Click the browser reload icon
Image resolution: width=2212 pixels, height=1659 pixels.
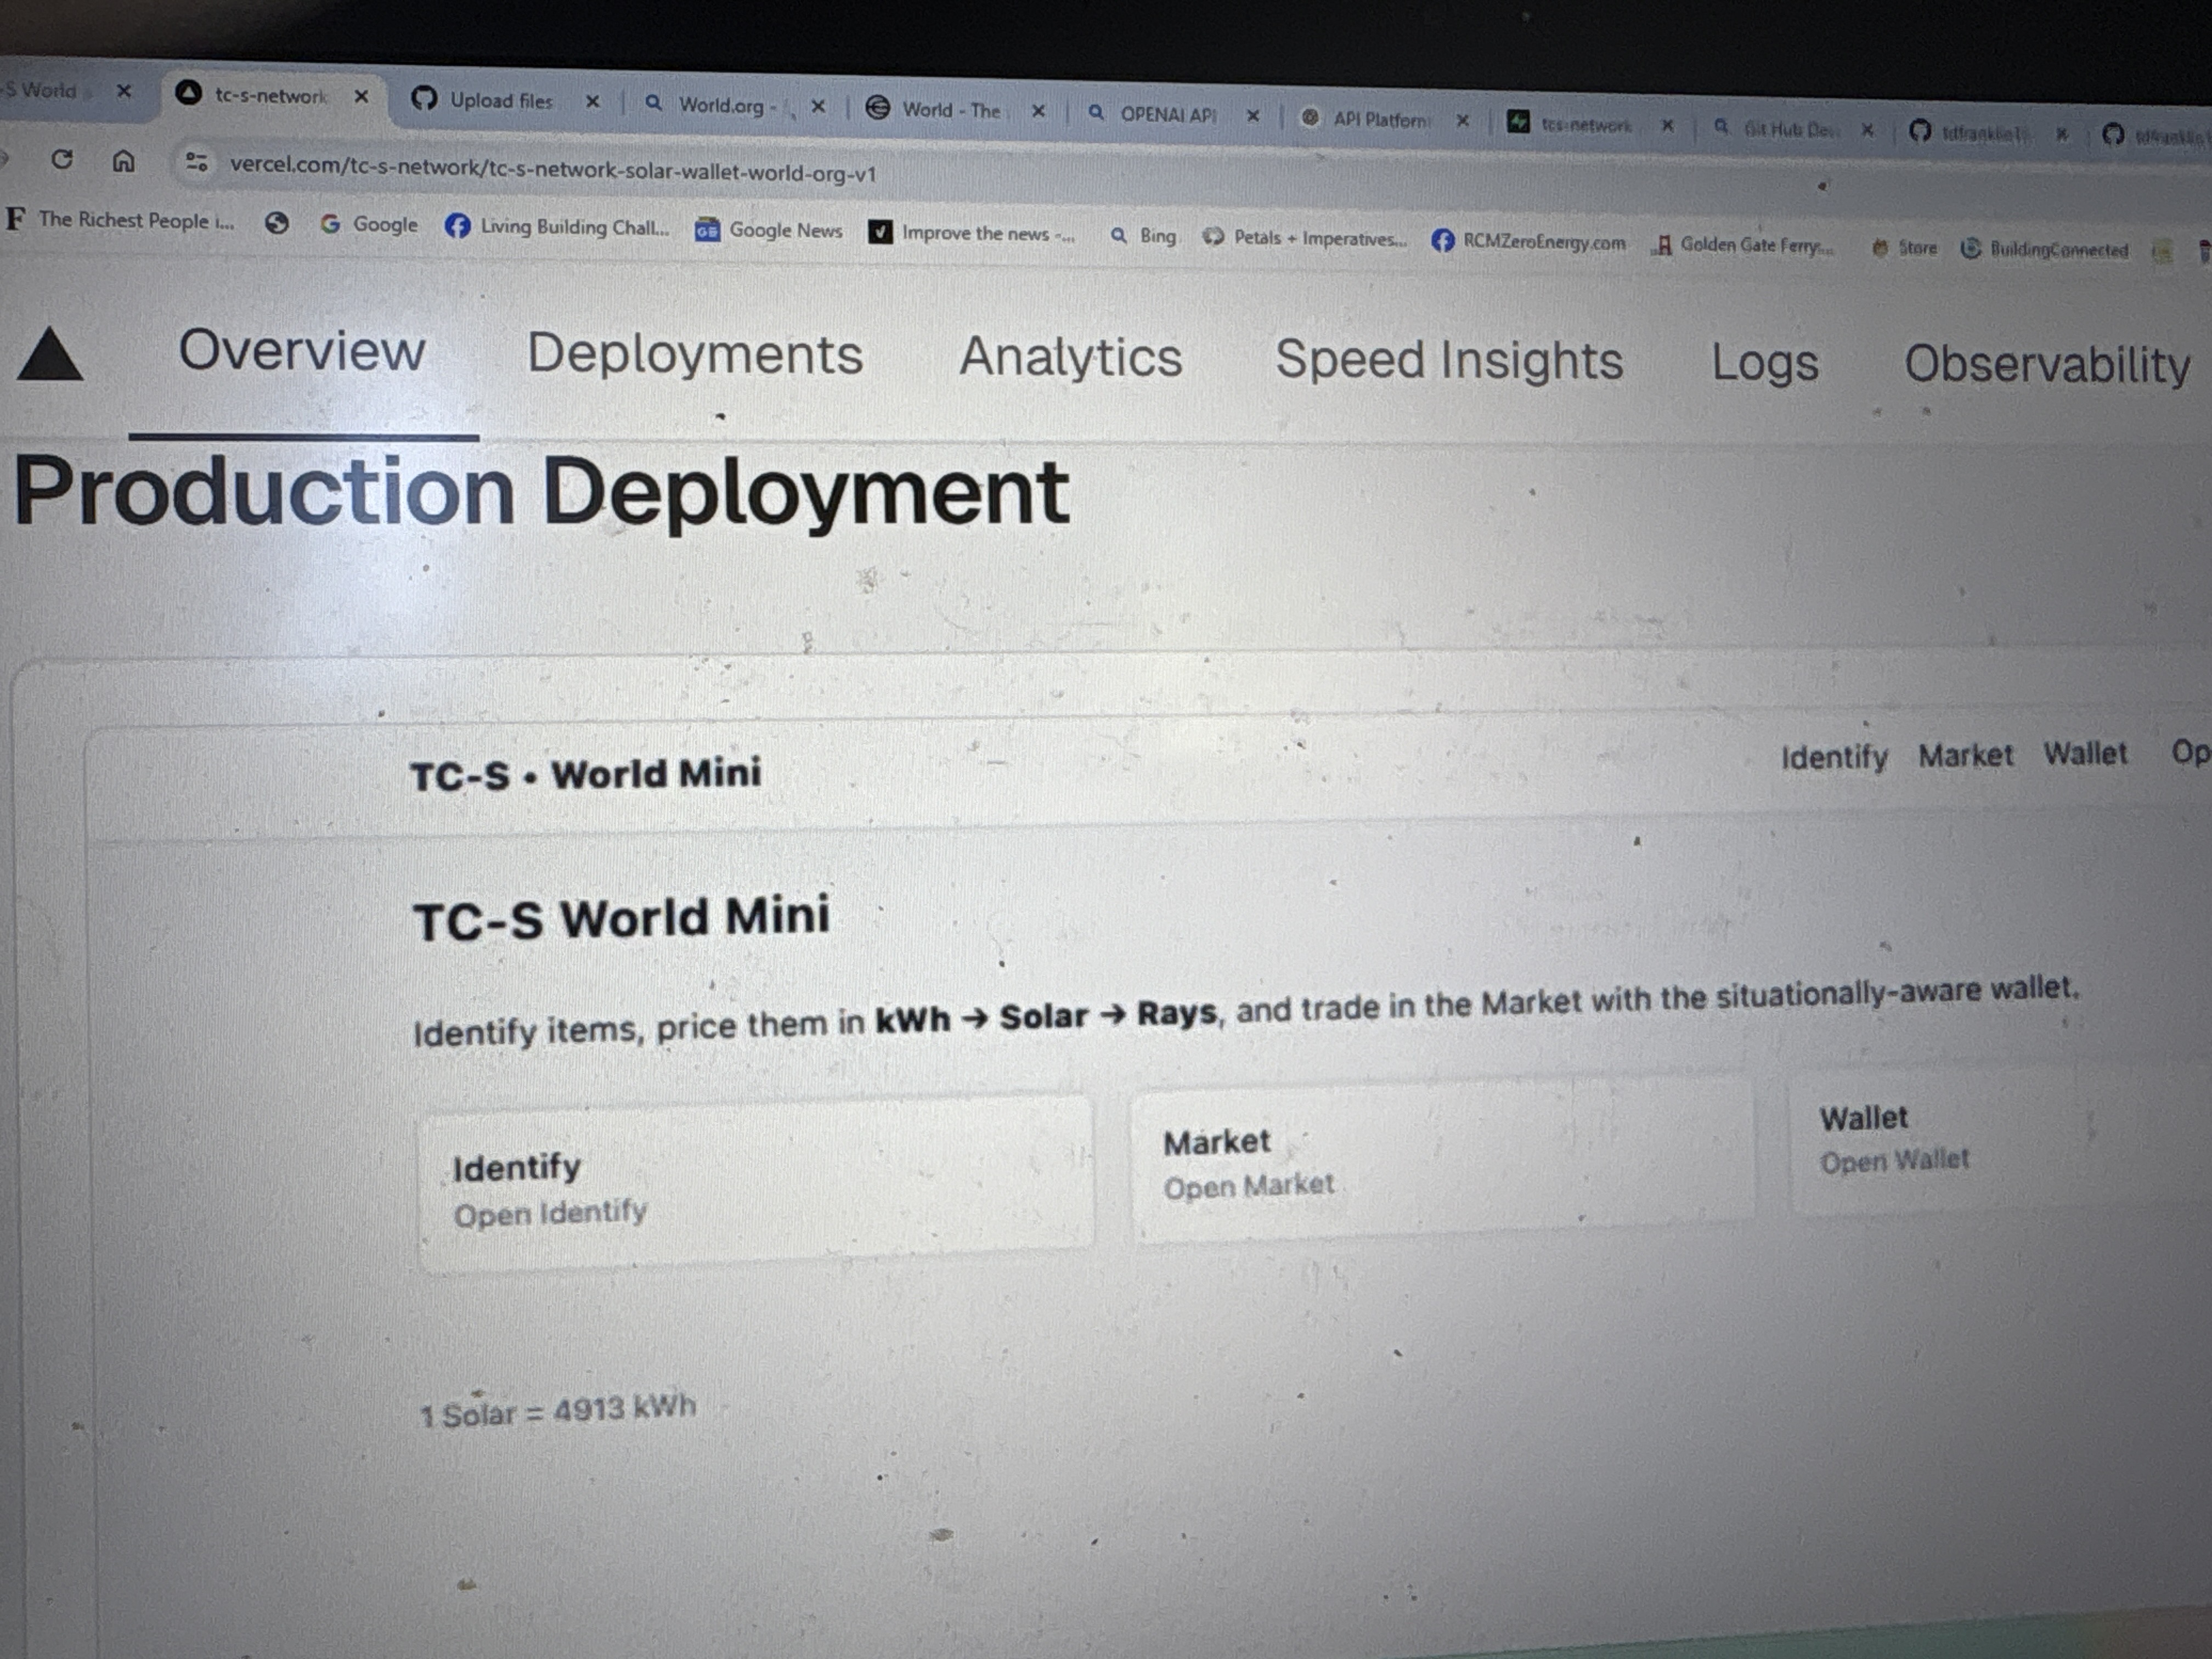(62, 159)
